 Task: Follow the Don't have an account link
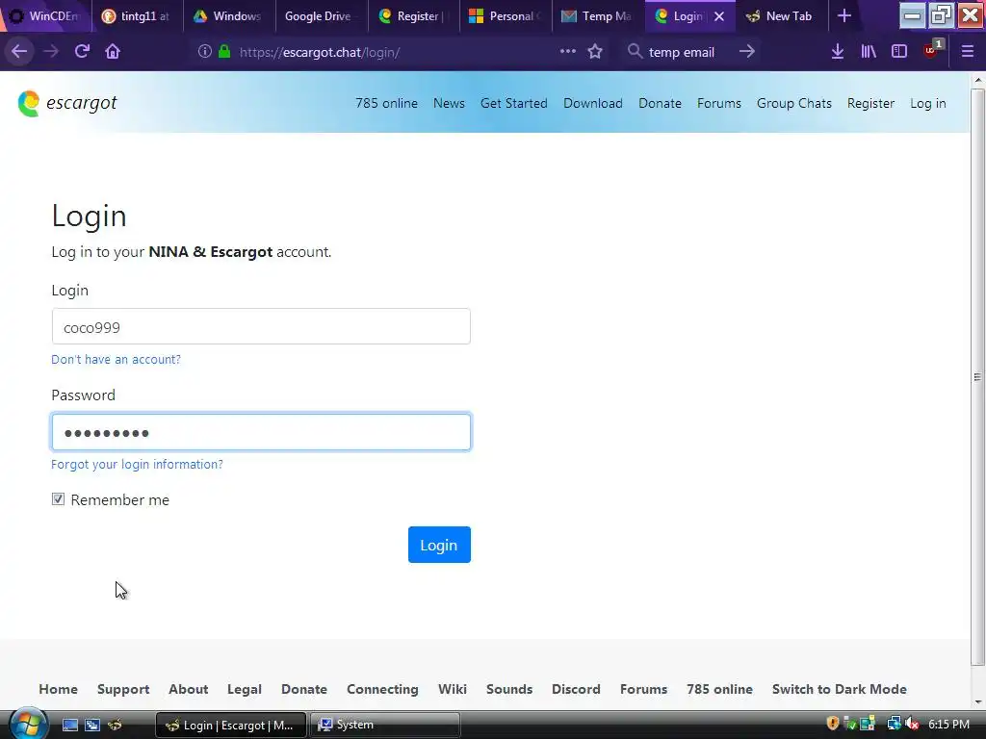(116, 360)
